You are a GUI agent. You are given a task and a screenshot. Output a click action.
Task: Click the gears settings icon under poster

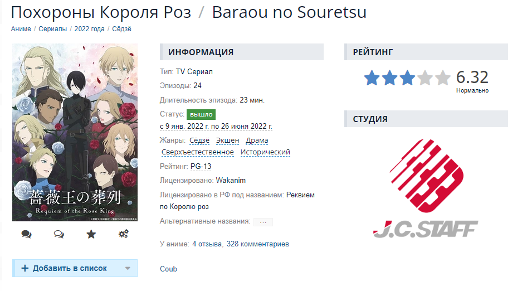tap(124, 234)
